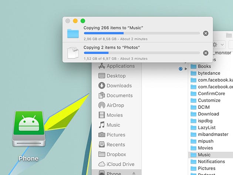Select iCloud Drive in the sidebar

coord(120,164)
